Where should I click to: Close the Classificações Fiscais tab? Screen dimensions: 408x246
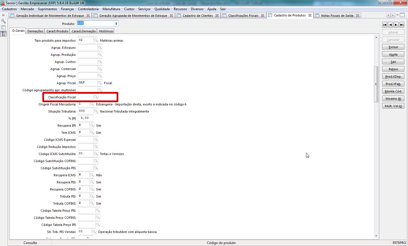263,16
